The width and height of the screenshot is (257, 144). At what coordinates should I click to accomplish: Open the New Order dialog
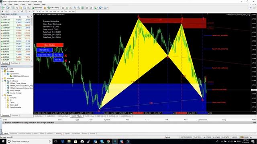37,8
